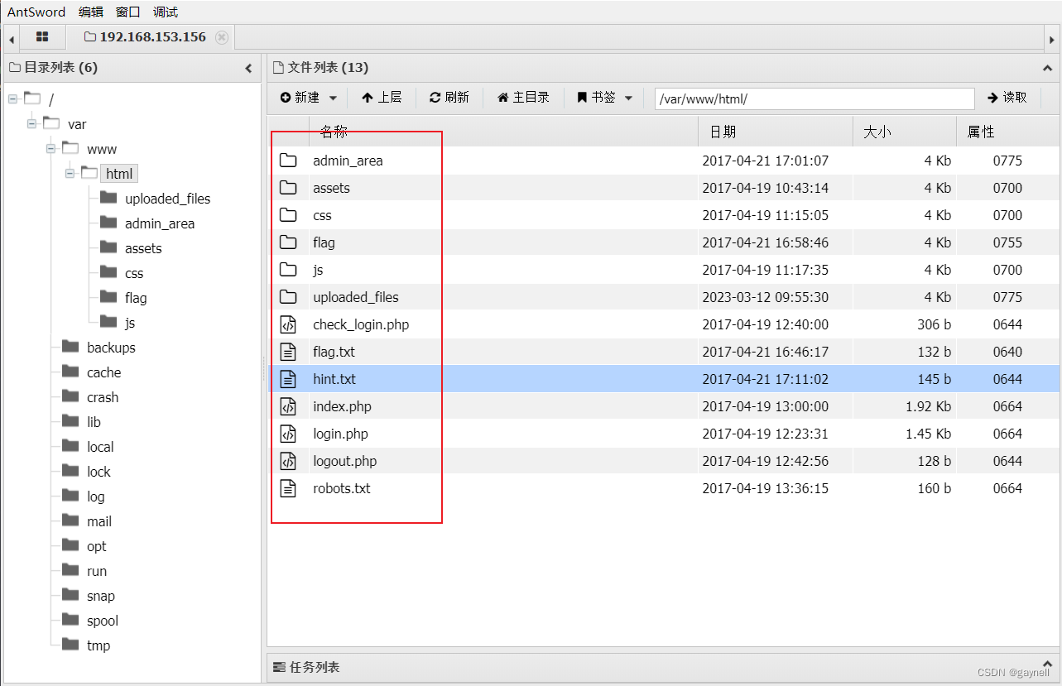Select flag folder in directory tree

click(136, 298)
